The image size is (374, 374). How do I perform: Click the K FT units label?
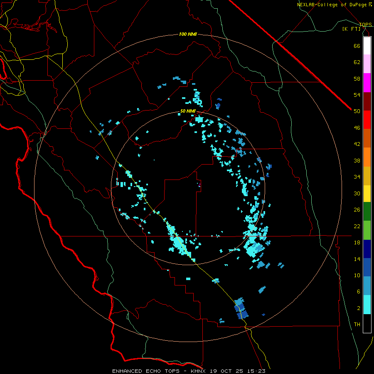352,29
